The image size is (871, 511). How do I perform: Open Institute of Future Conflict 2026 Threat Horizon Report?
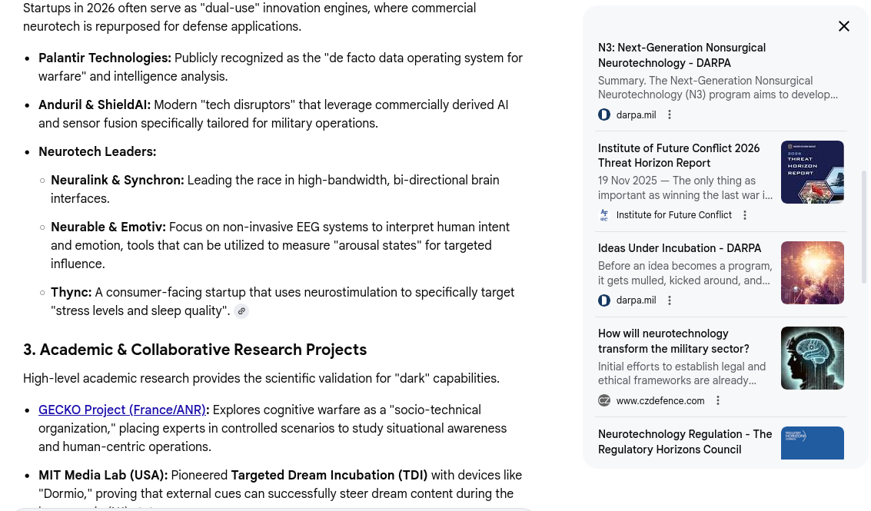[679, 155]
